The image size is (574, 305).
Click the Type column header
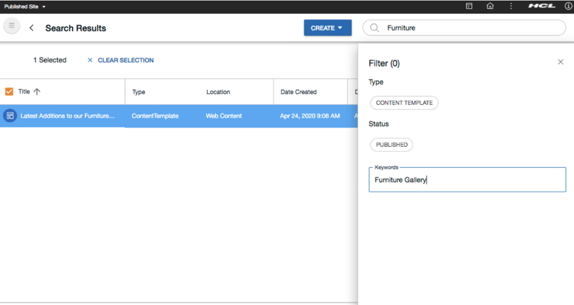click(139, 92)
